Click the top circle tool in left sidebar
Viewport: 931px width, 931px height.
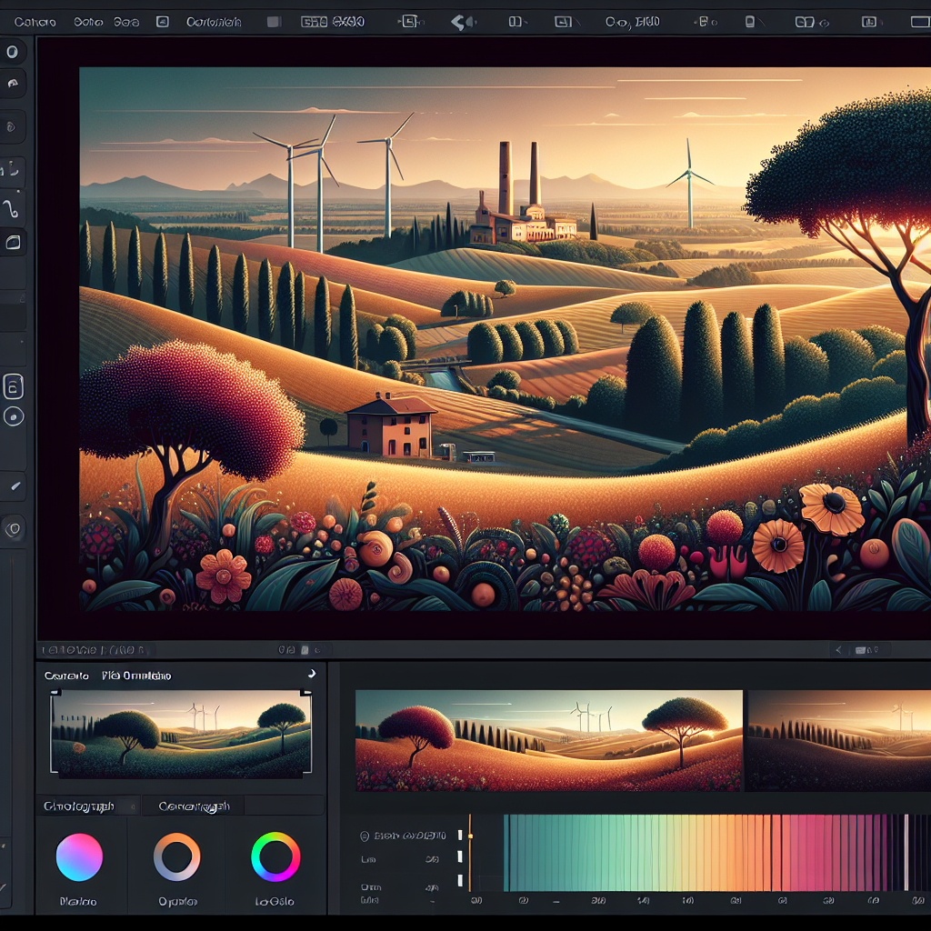(x=13, y=52)
